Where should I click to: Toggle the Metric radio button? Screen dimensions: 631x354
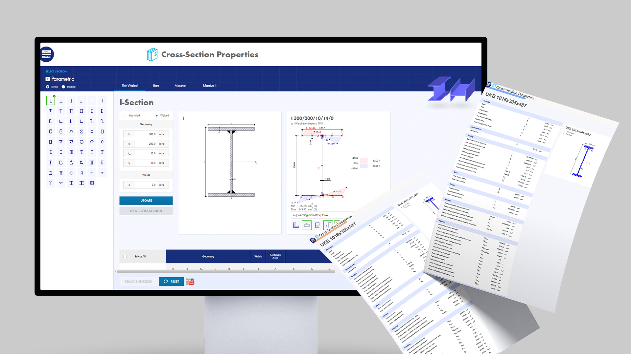pyautogui.click(x=47, y=87)
